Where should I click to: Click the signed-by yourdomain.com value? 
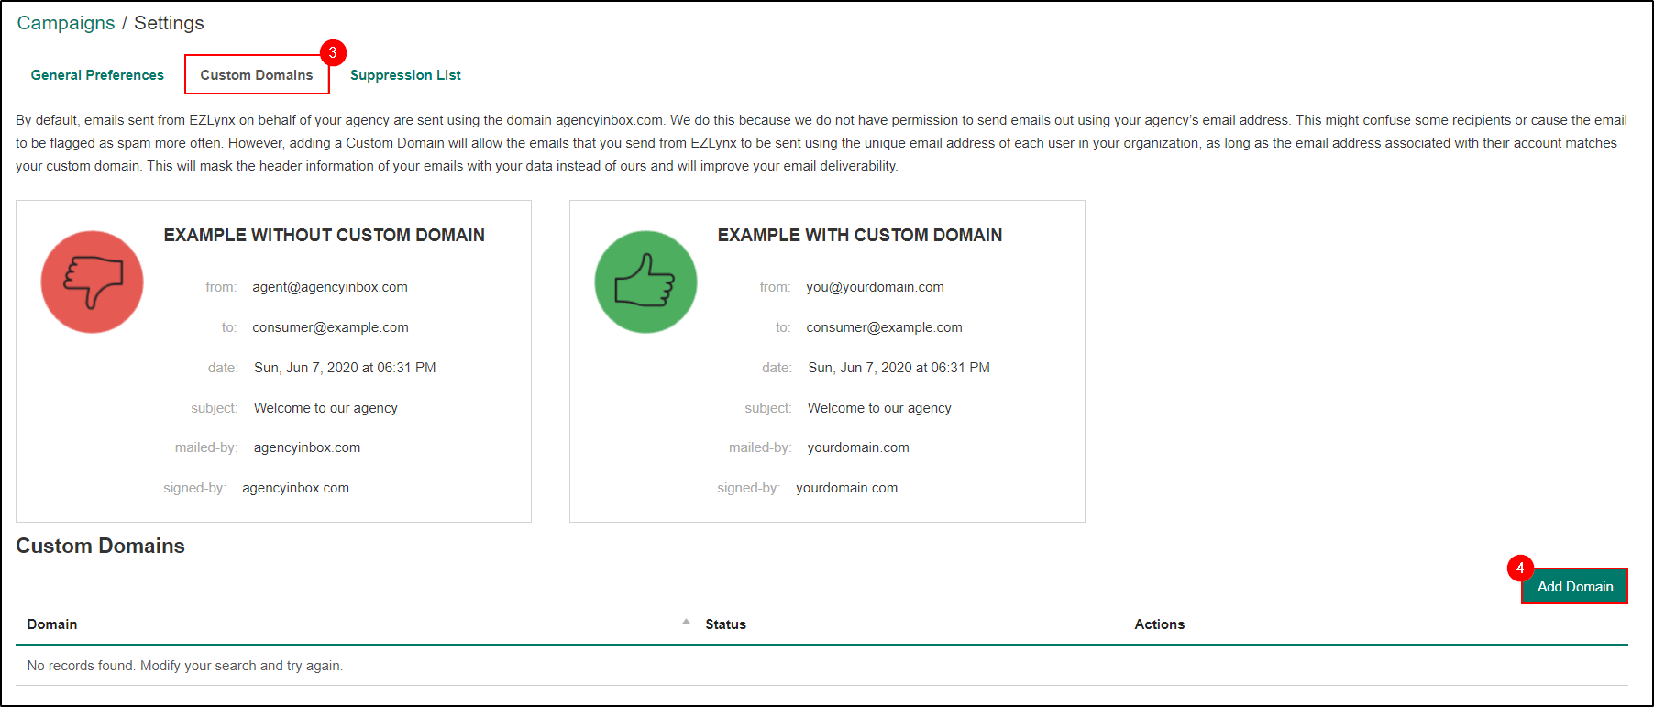(x=846, y=488)
